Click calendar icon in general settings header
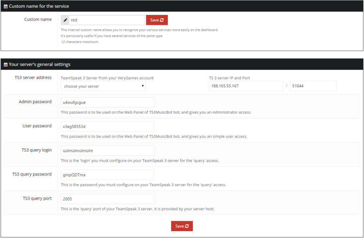Image resolution: width=364 pixels, height=238 pixels. 6,65
